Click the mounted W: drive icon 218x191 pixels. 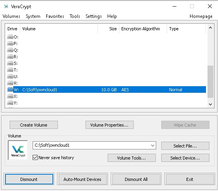(10, 90)
